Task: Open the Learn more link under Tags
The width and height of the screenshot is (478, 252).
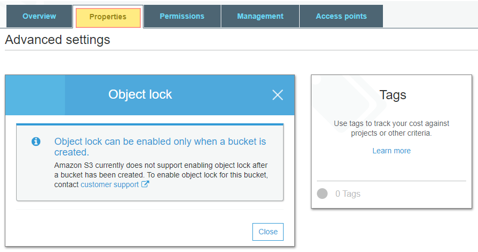Action: pos(392,151)
